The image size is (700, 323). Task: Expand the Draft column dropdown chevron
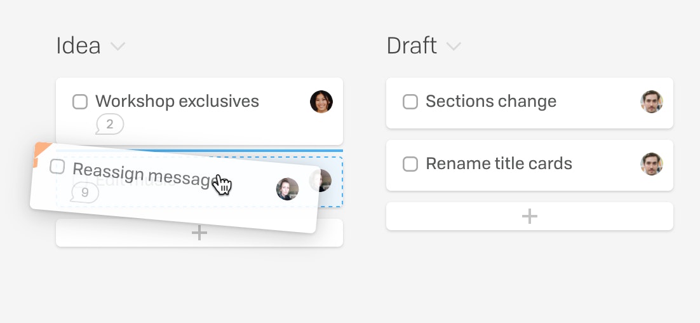[454, 46]
